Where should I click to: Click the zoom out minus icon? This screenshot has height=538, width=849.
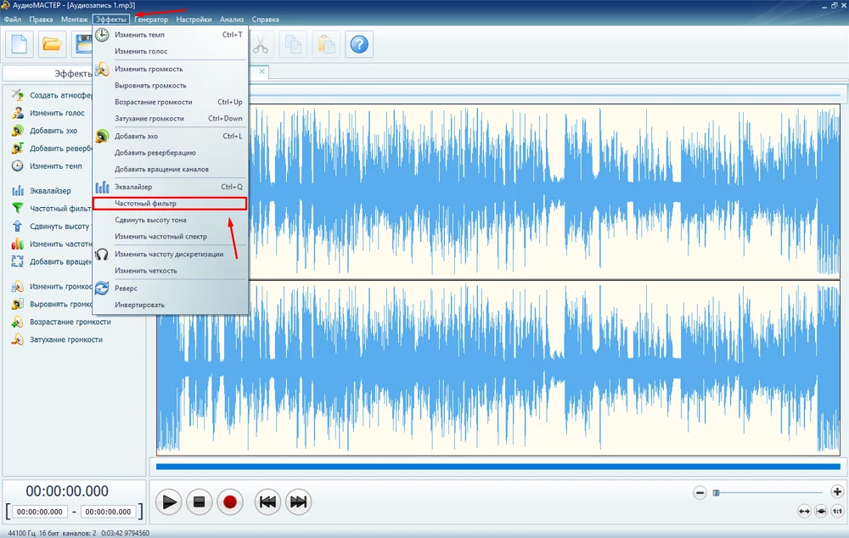[700, 492]
